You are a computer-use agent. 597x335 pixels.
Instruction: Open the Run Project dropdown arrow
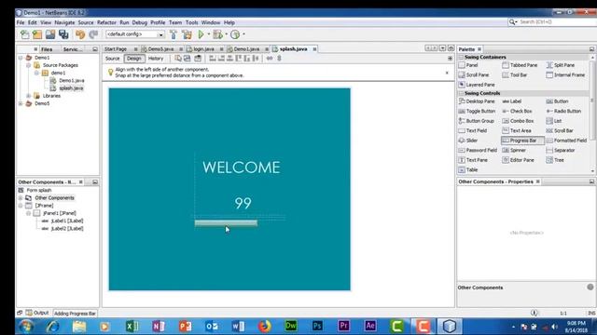208,34
